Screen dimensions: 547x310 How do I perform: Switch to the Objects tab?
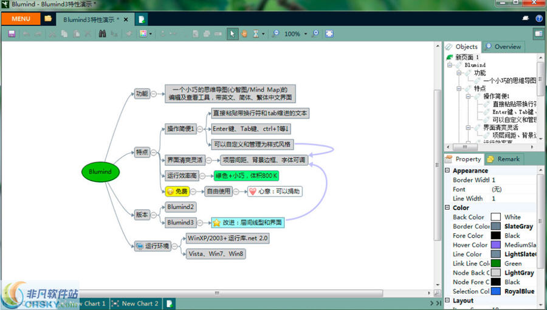point(462,47)
